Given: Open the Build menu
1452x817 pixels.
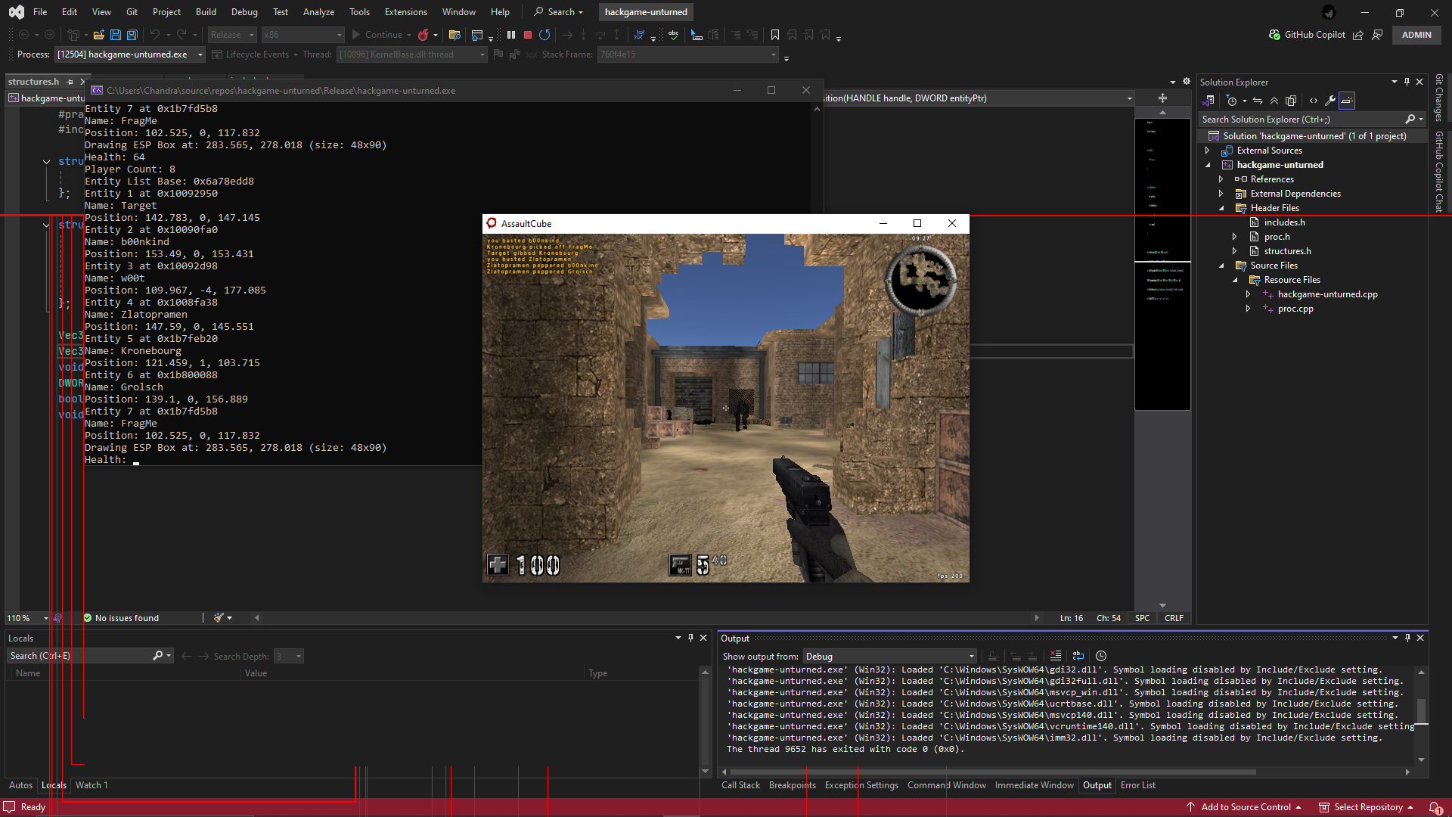Looking at the screenshot, I should click(206, 12).
